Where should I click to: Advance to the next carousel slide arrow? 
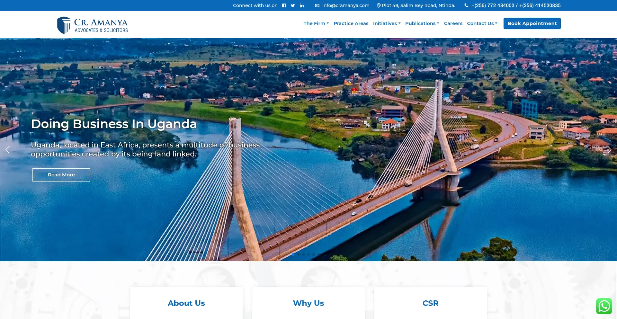point(609,150)
